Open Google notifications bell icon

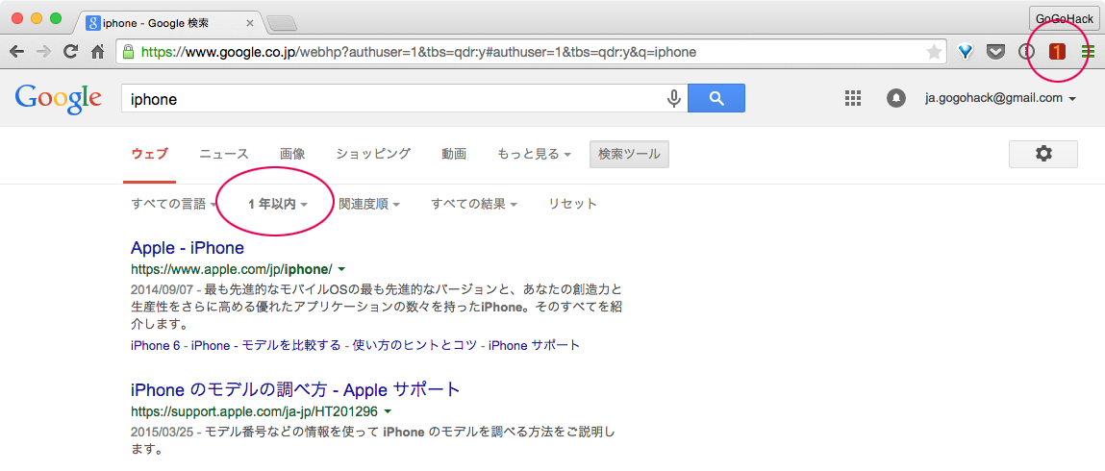click(x=895, y=99)
